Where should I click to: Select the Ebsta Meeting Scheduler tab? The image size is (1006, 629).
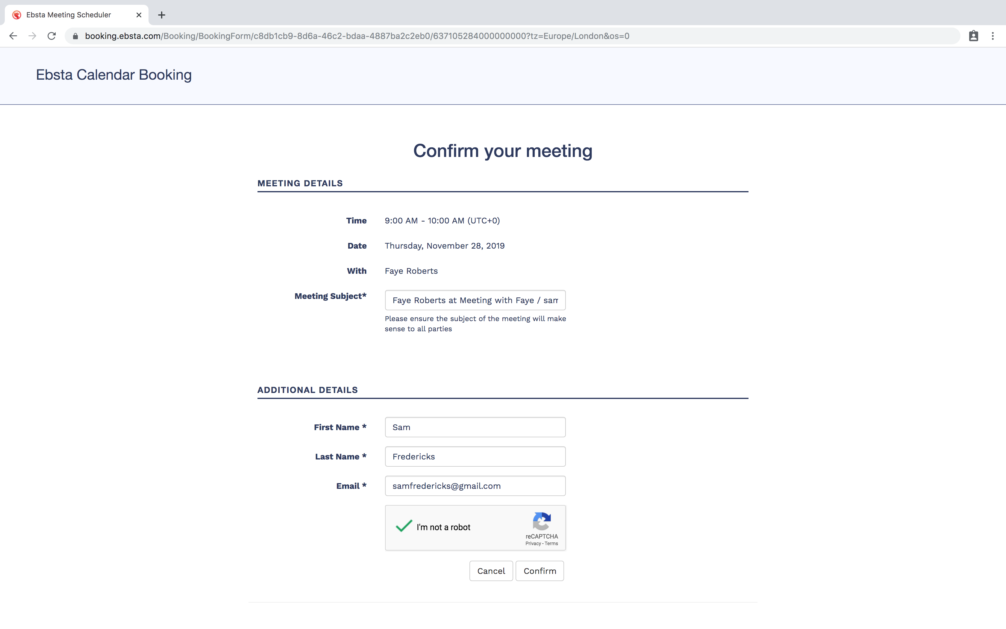click(69, 15)
